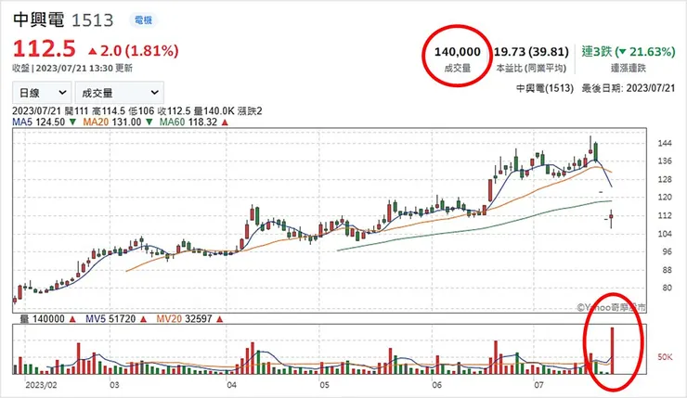This screenshot has height=398, width=687.
Task: Click the 140,000 volume figure
Action: pos(458,52)
